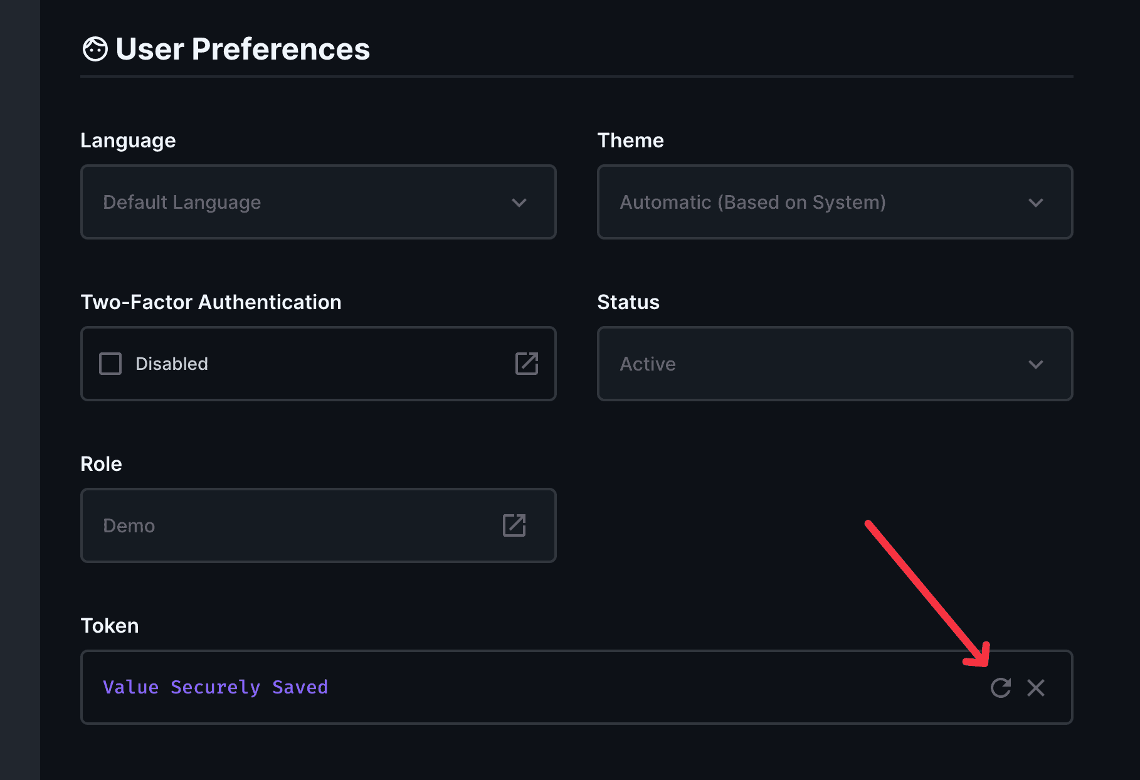Image resolution: width=1140 pixels, height=780 pixels.
Task: Click the regenerate token refresh icon
Action: pos(1000,688)
